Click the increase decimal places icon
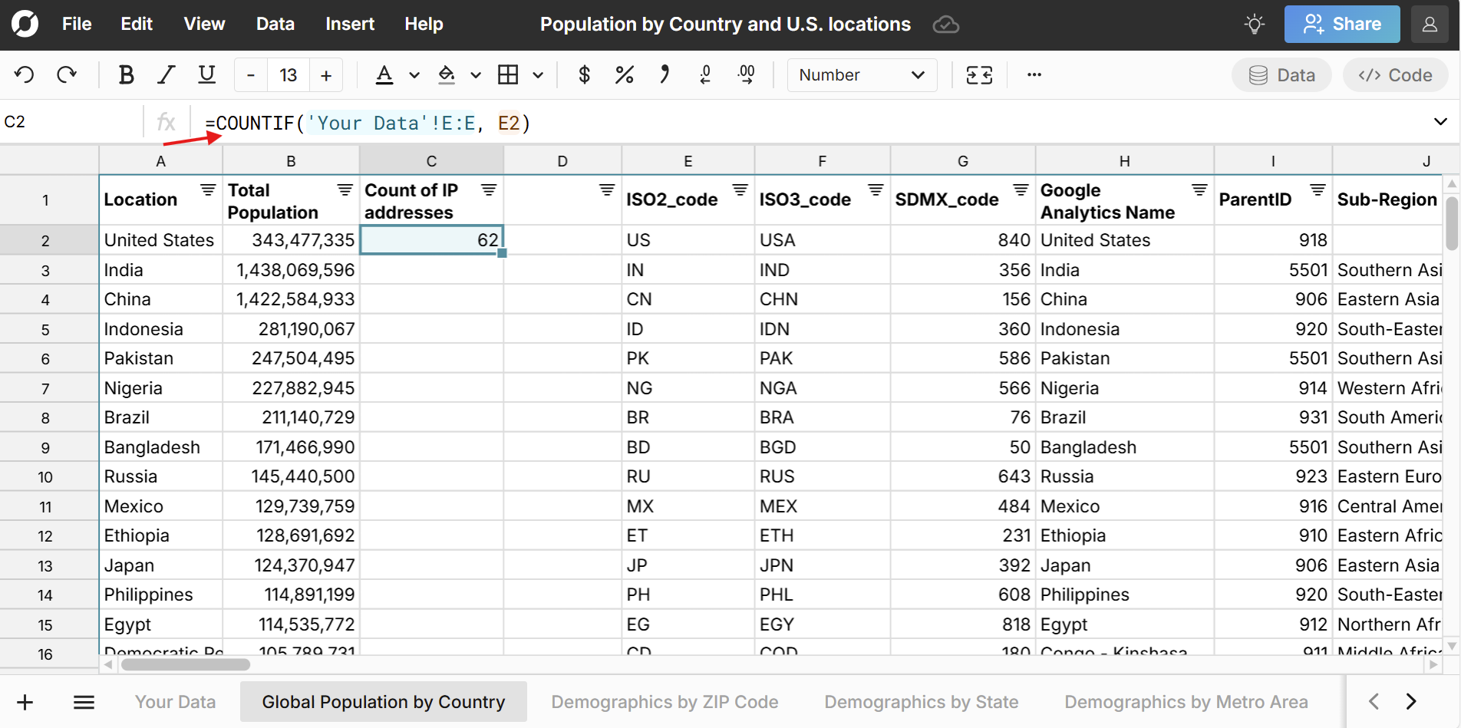1461x728 pixels. click(x=746, y=74)
